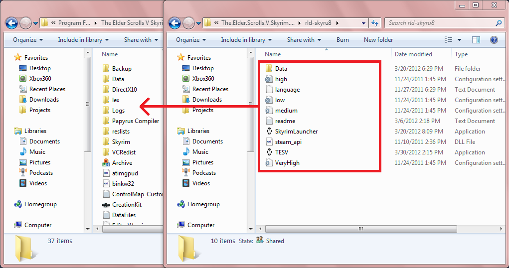Select the atimgpud file in left window
This screenshot has height=268, width=509.
coord(125,173)
